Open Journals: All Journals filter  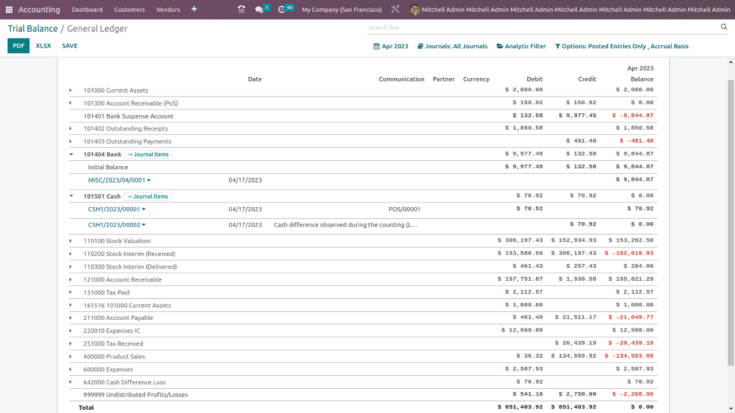(452, 46)
